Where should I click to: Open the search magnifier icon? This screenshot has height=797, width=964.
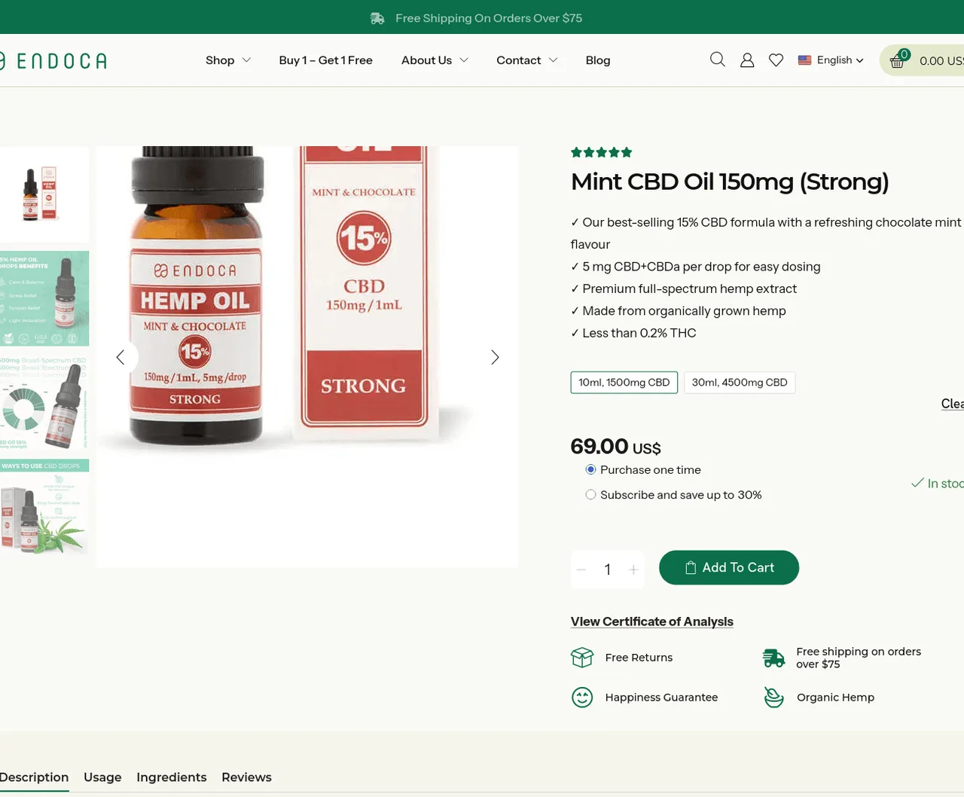718,60
